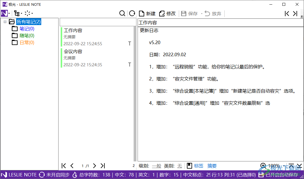Image resolution: width=304 pixels, height=179 pixels.
Task: Switch to the 摘要 option at the bottom
Action: (x=212, y=166)
